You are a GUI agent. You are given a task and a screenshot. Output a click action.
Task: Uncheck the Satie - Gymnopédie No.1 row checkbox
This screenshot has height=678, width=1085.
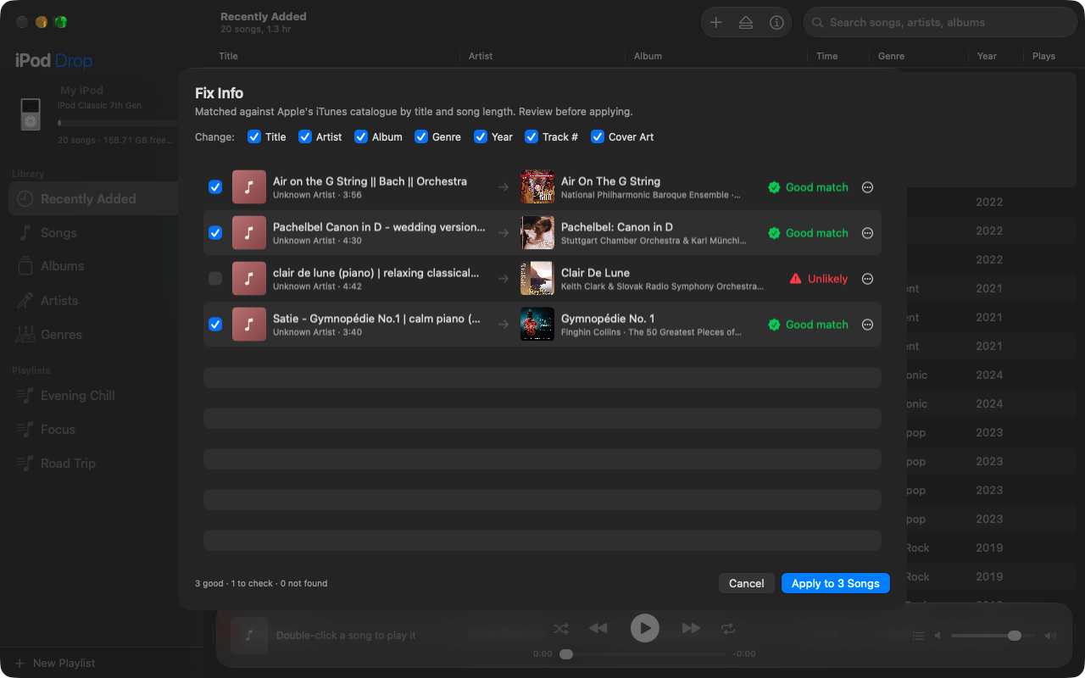tap(215, 325)
